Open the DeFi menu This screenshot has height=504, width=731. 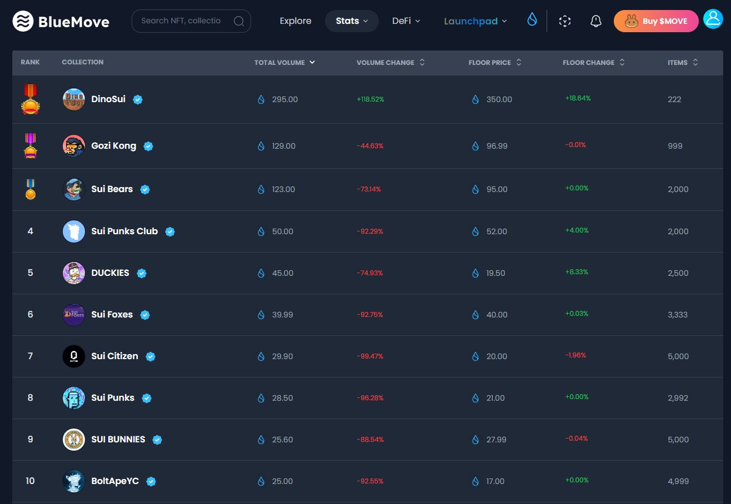pyautogui.click(x=406, y=21)
